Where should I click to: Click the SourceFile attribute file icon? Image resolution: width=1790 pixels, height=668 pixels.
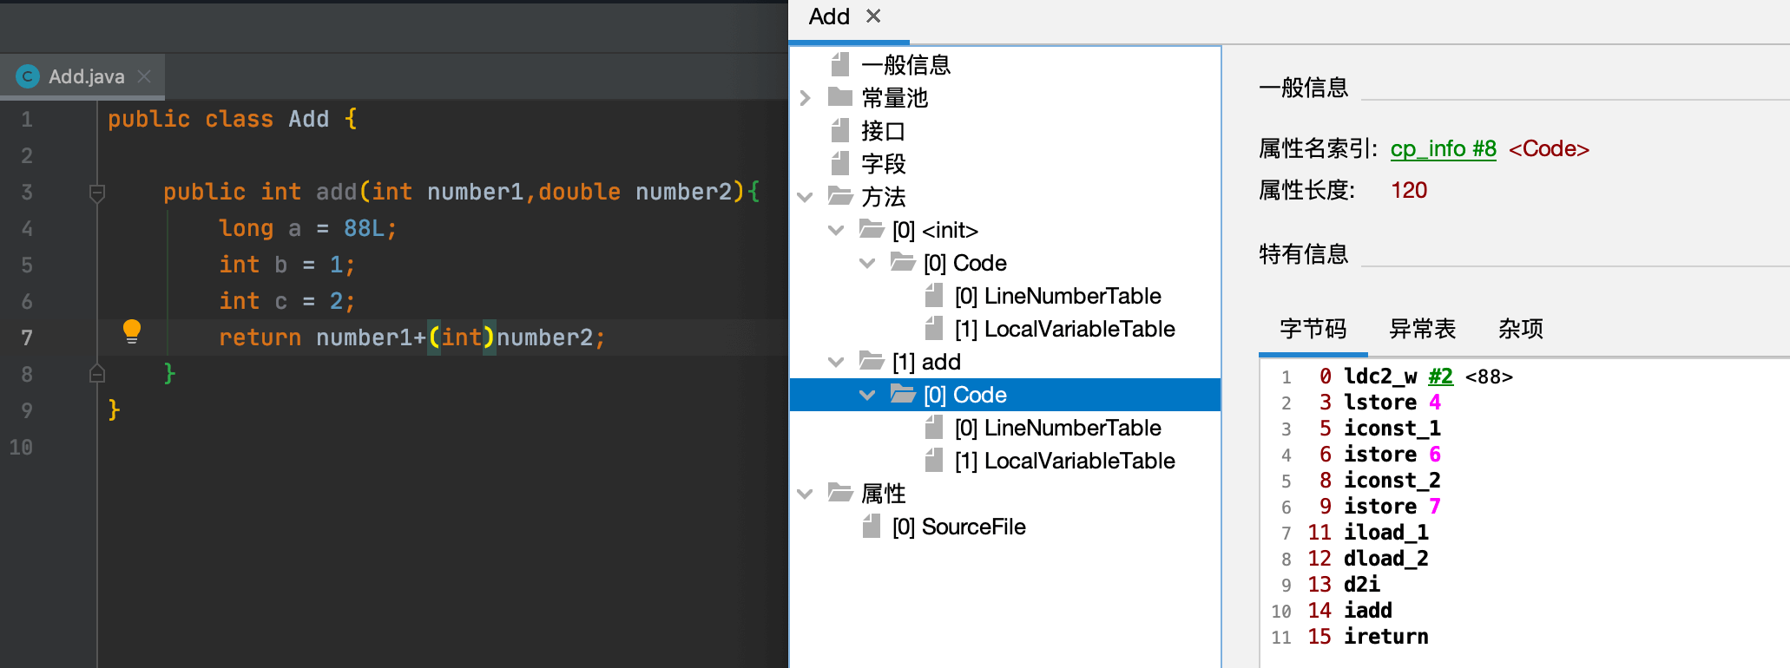click(872, 527)
